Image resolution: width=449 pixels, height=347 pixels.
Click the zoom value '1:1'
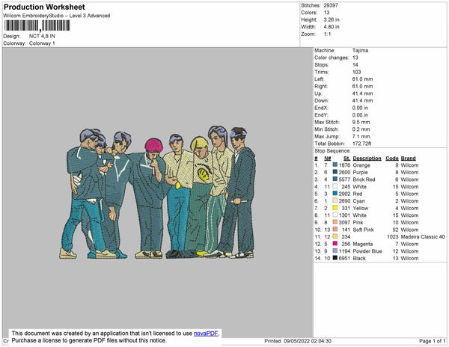point(327,34)
